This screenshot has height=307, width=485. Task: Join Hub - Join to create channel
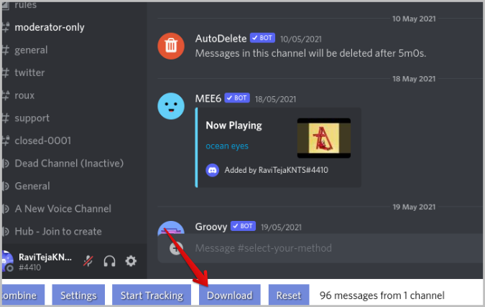(x=58, y=232)
